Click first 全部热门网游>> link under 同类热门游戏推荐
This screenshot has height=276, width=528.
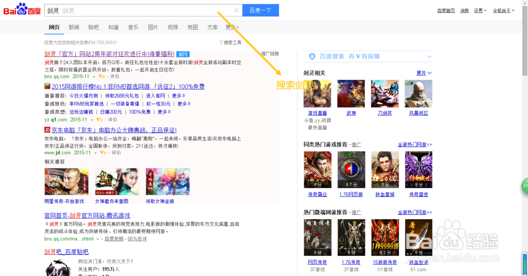pyautogui.click(x=415, y=145)
